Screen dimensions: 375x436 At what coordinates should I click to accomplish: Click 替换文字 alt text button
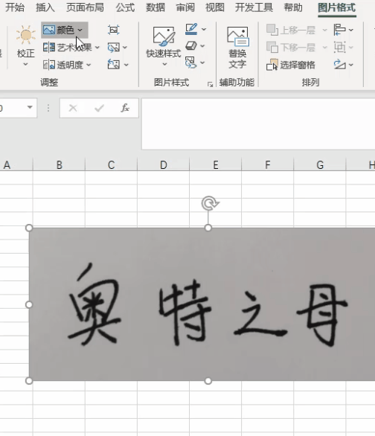[237, 48]
